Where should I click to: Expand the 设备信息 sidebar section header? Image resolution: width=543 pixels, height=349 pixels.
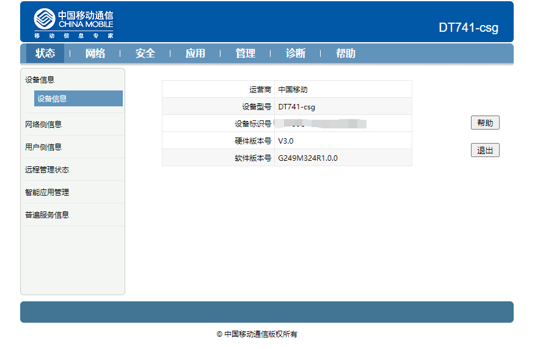40,79
